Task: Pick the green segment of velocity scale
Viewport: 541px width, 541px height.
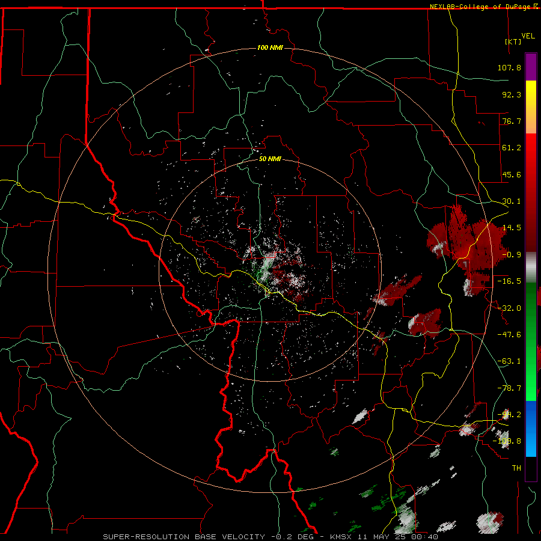Action: pyautogui.click(x=531, y=341)
